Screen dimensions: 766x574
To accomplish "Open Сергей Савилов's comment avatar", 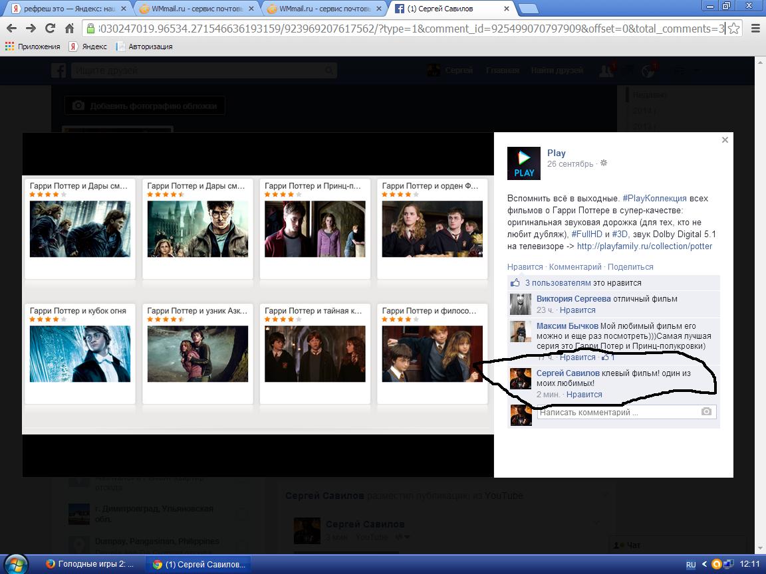I will pyautogui.click(x=520, y=379).
